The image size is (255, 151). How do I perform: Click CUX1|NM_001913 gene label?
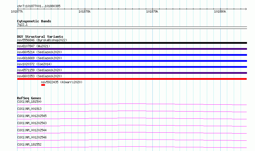[29, 109]
